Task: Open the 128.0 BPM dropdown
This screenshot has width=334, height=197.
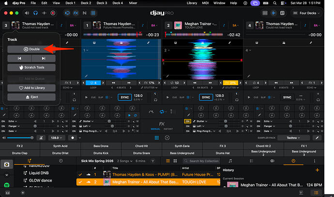Action: (x=56, y=138)
